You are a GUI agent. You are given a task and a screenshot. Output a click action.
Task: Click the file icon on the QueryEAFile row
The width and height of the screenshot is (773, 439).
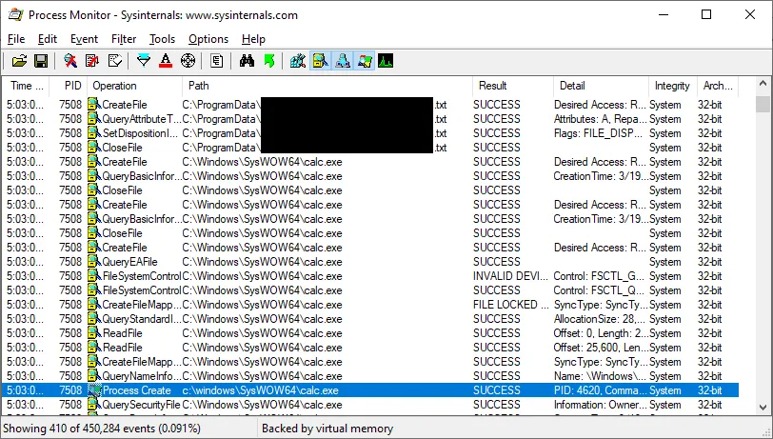click(x=94, y=262)
